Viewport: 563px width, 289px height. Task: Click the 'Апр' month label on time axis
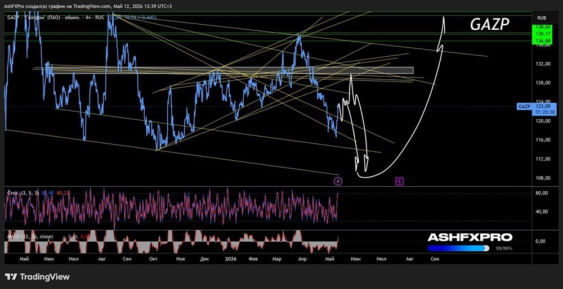302,258
